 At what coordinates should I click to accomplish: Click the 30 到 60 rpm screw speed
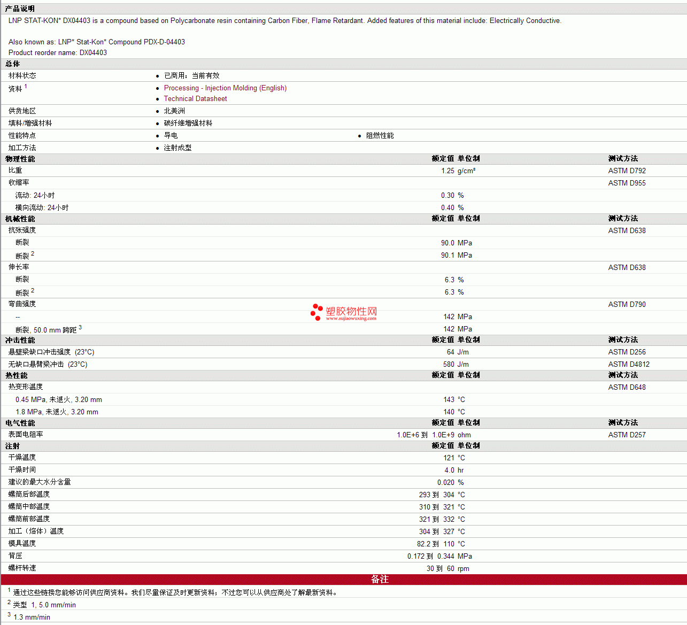tap(448, 569)
